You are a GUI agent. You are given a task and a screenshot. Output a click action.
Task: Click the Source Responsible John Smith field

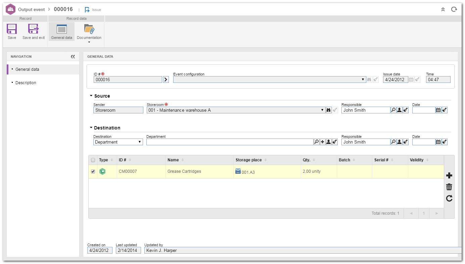coord(366,110)
